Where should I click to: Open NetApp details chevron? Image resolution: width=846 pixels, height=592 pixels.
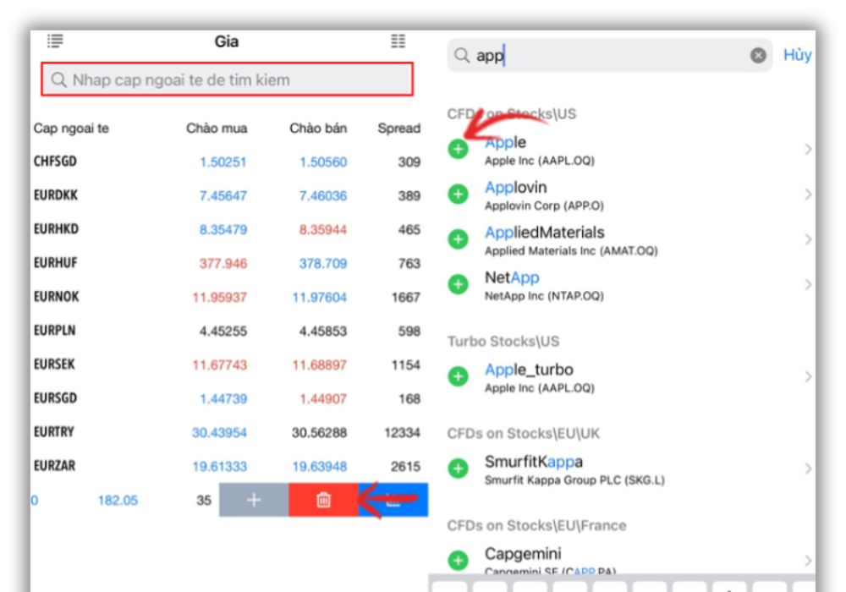tap(808, 285)
